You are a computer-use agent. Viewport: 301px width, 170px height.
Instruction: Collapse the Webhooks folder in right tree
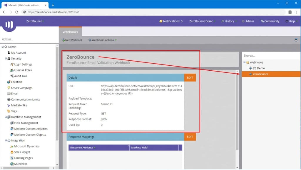244,62
